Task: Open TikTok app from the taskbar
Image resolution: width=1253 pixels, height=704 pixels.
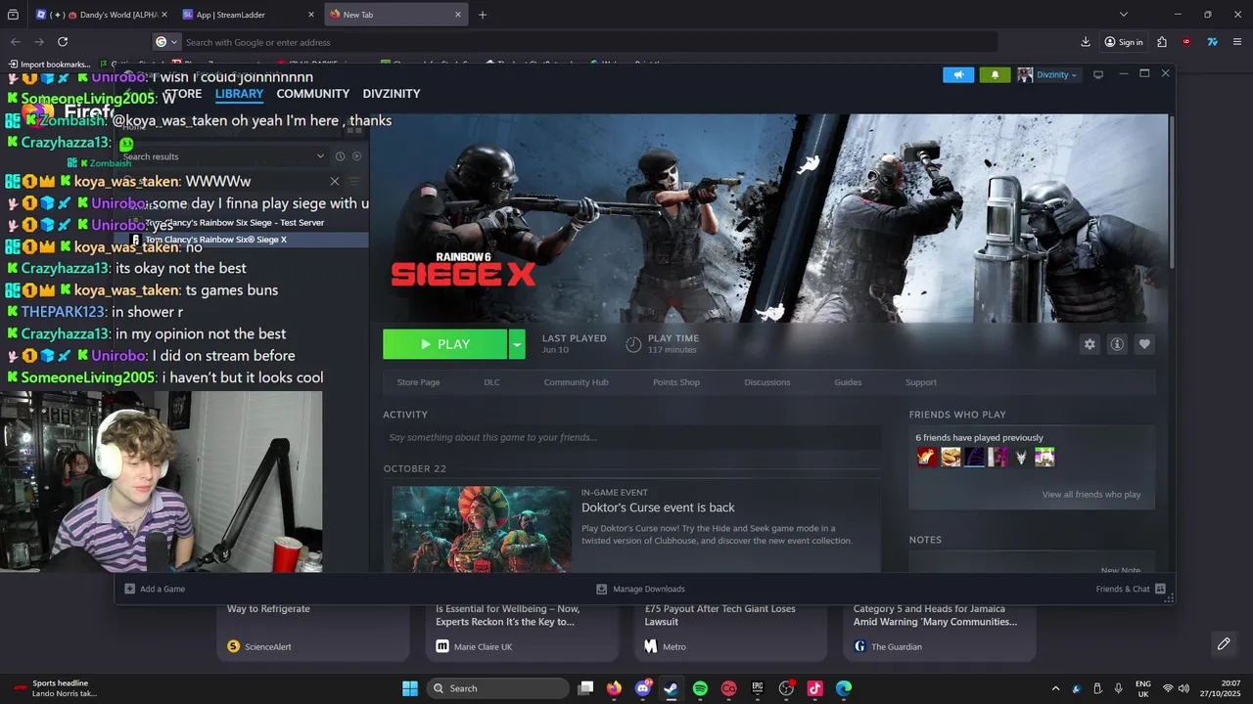Action: coord(814,688)
